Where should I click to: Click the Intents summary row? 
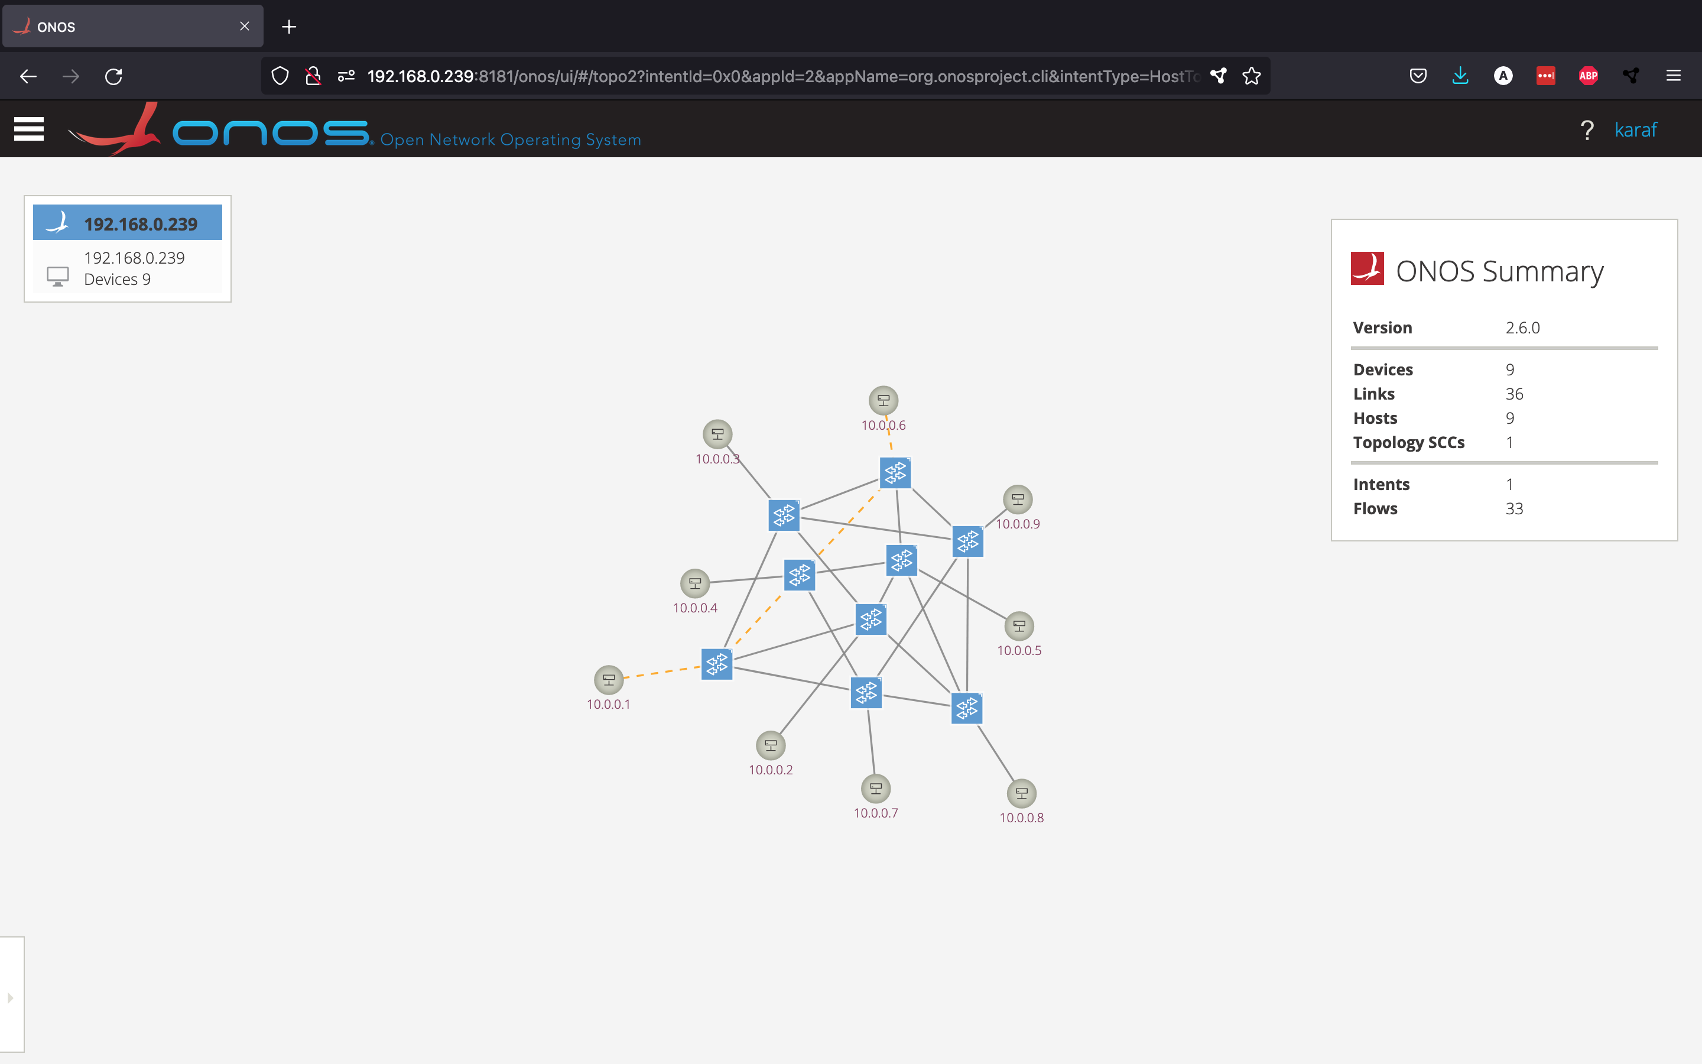1505,484
